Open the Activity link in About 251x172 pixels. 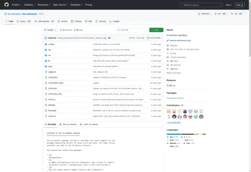pyautogui.click(x=173, y=54)
